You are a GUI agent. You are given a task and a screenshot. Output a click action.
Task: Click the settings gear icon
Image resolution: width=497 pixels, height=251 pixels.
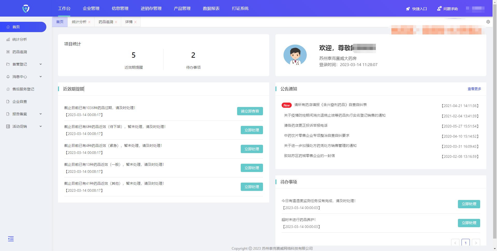pyautogui.click(x=488, y=22)
